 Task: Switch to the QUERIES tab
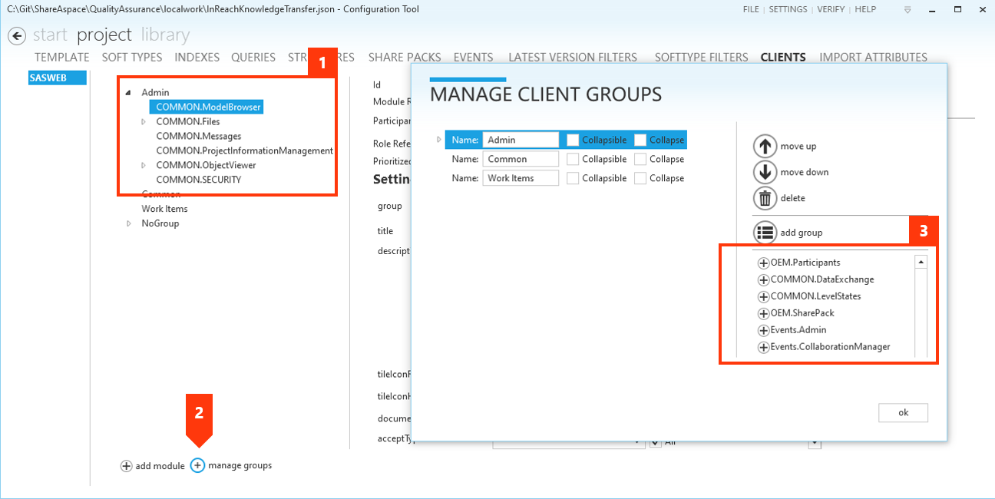(x=253, y=57)
